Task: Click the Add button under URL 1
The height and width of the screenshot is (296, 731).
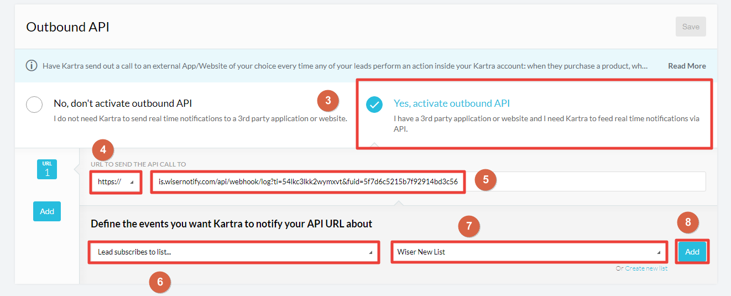Action: [47, 211]
